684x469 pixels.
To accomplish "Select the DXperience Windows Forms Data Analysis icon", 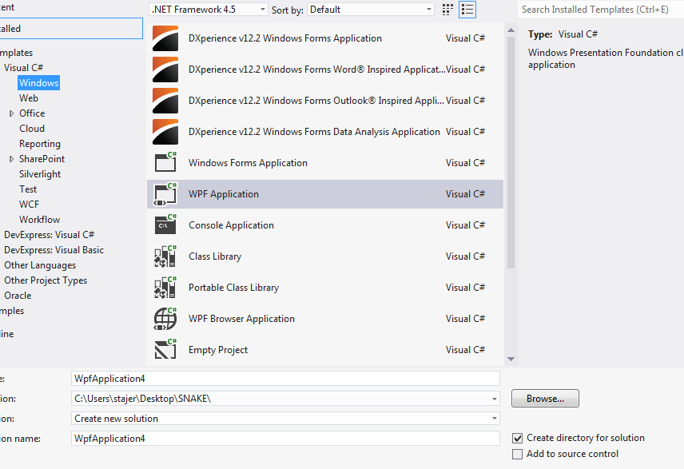I will (x=165, y=131).
